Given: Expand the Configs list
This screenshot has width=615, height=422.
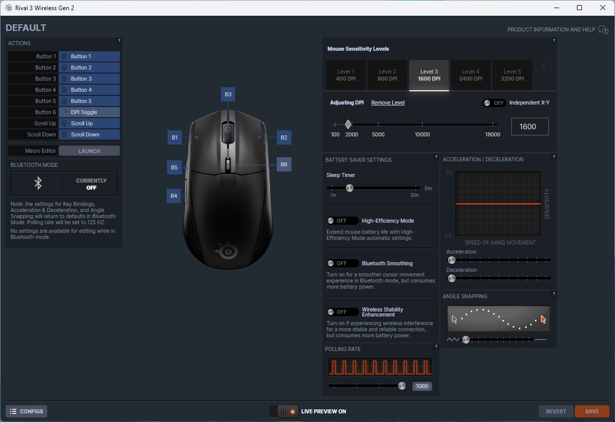Looking at the screenshot, I should (26, 411).
